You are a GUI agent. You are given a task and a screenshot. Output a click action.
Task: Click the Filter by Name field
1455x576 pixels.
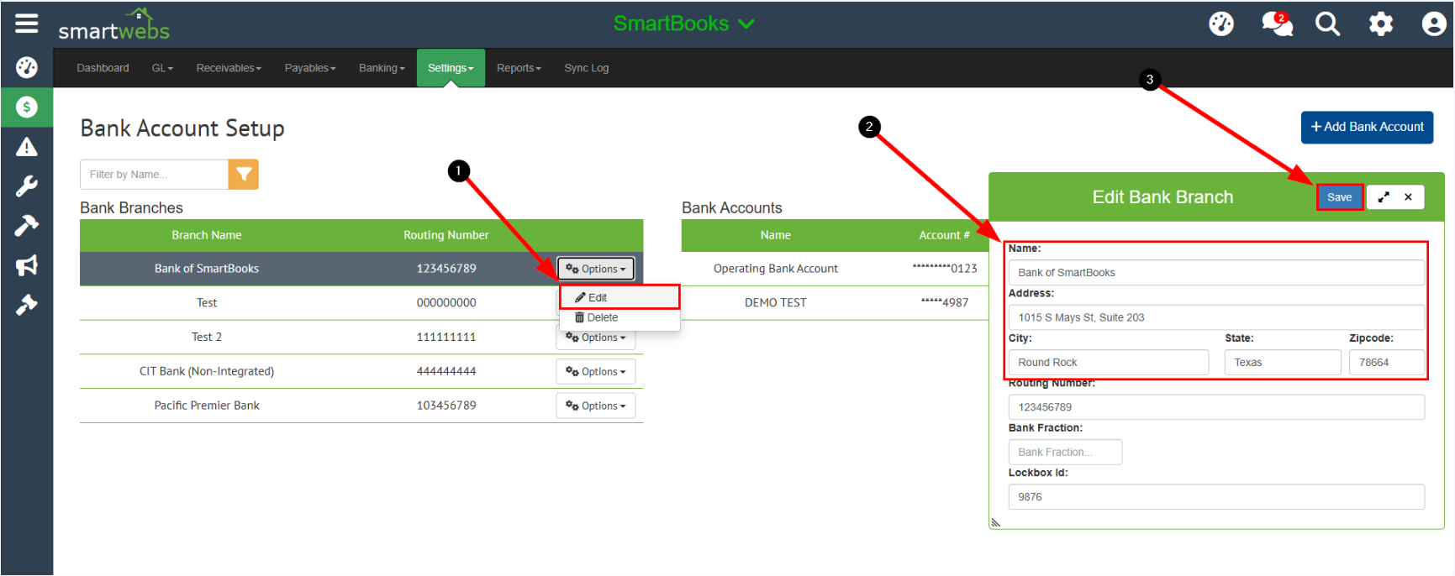tap(154, 175)
